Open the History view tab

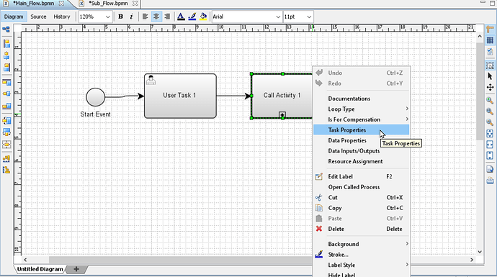(x=62, y=17)
